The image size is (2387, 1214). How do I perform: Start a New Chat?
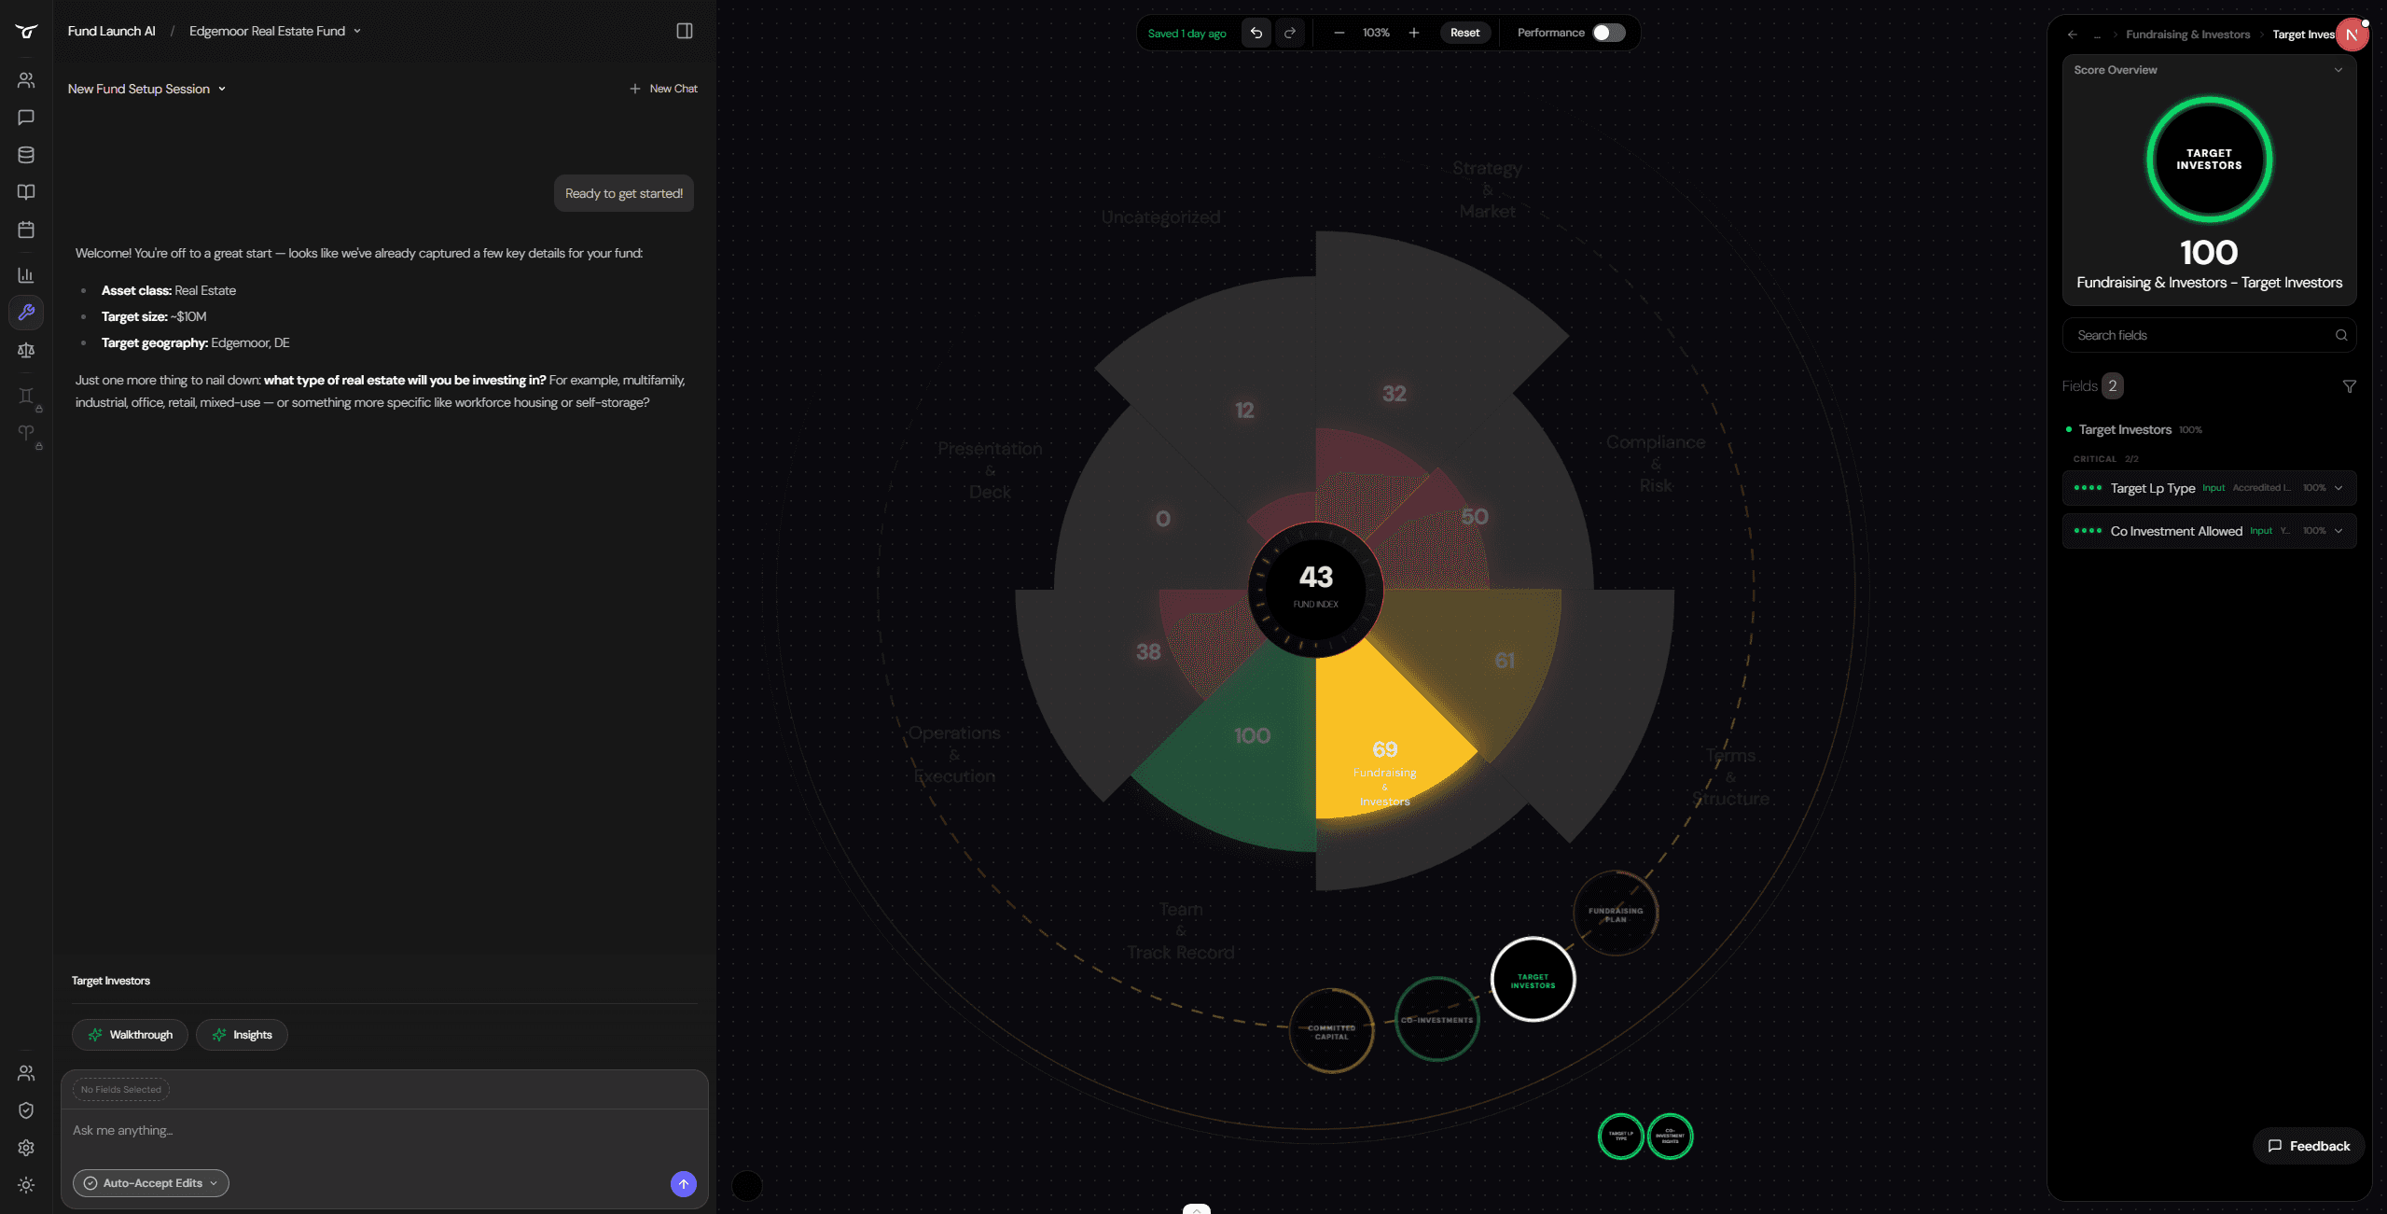[663, 89]
